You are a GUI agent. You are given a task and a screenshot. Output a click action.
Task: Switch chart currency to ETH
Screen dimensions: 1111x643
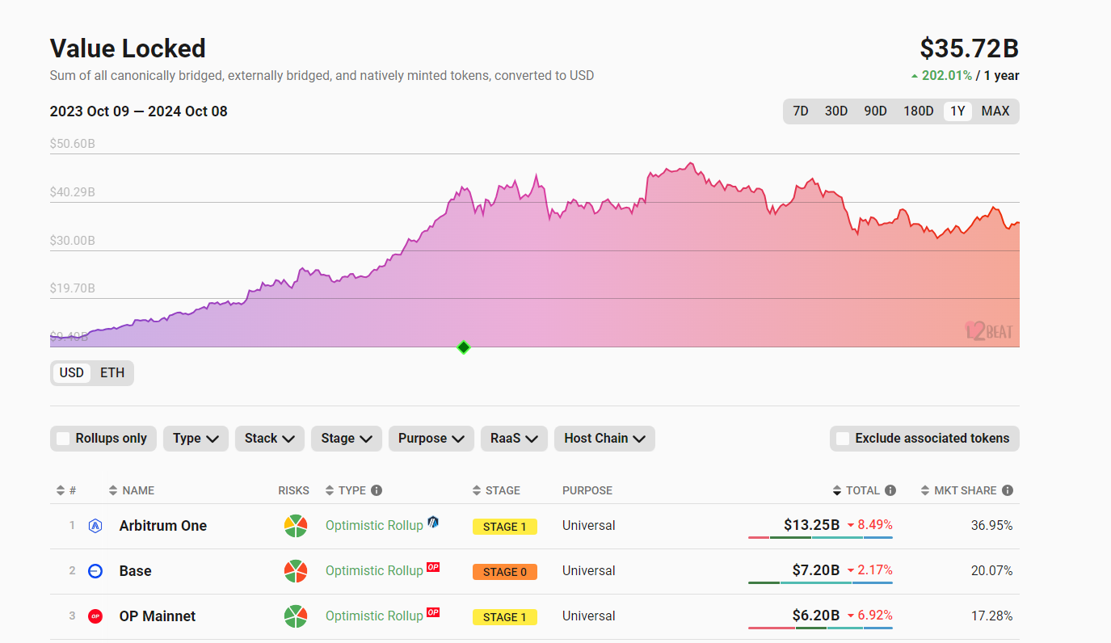112,373
